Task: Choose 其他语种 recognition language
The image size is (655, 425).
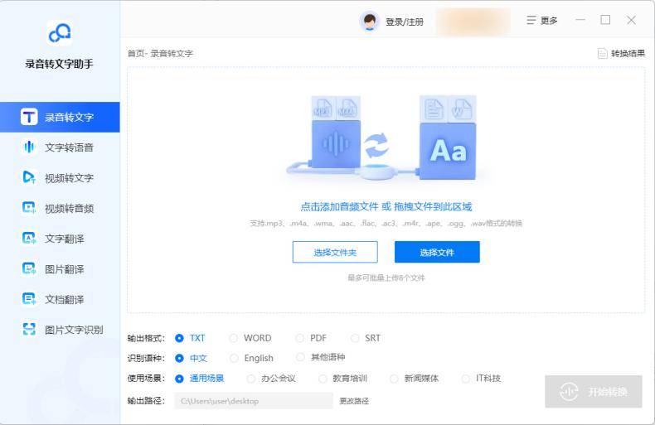Action: (x=300, y=357)
